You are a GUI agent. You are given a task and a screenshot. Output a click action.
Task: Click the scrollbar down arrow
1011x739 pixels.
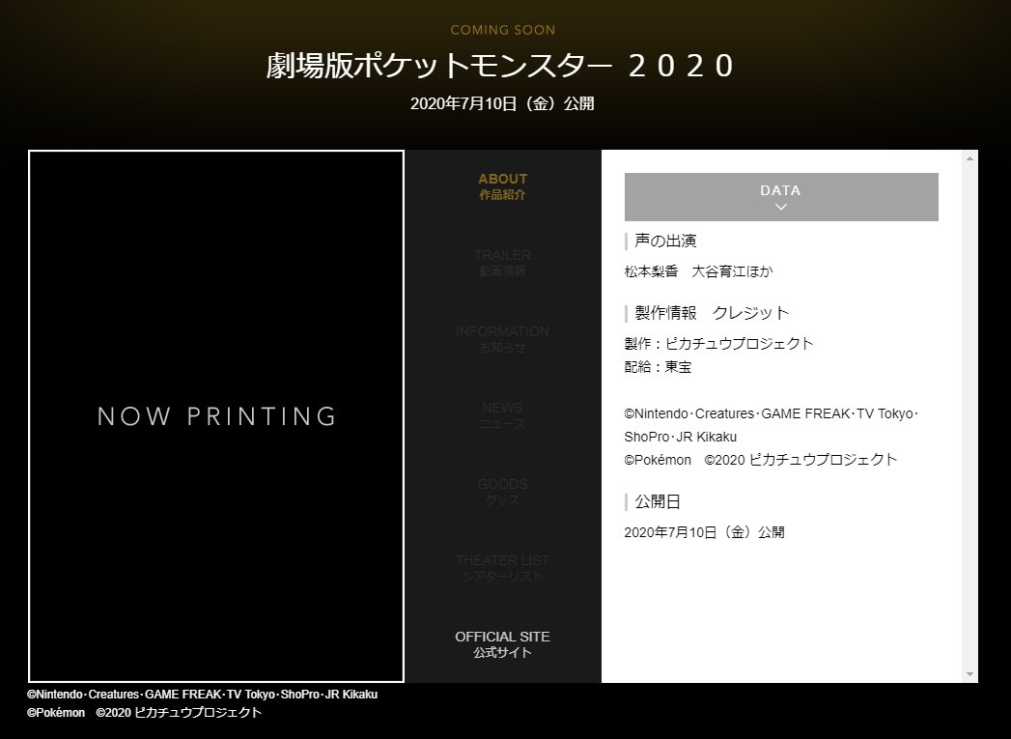pos(969,674)
